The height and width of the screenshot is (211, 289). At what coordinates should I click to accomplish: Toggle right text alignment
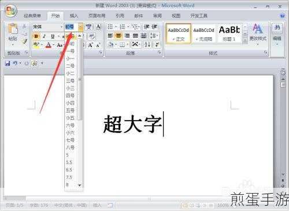127,35
